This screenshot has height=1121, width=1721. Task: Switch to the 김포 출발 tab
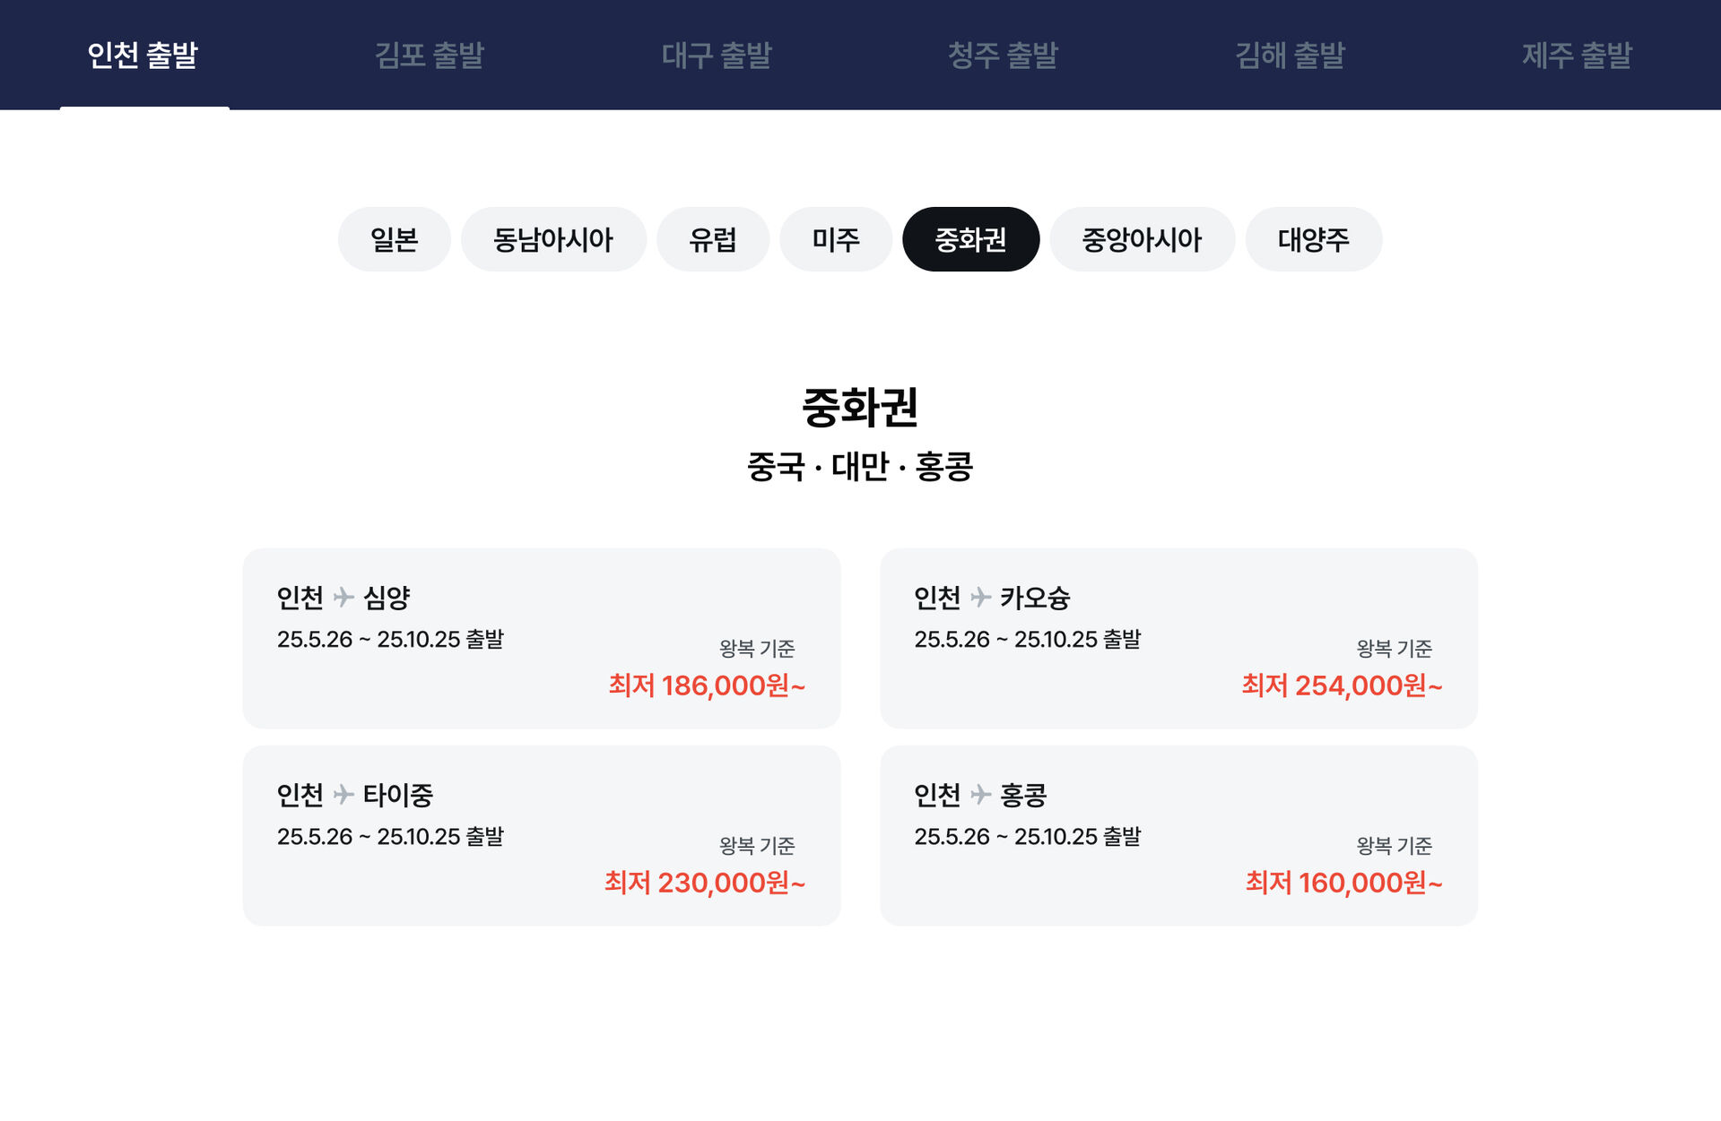tap(429, 56)
